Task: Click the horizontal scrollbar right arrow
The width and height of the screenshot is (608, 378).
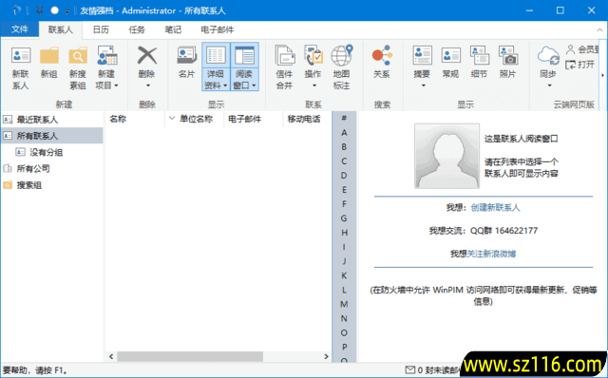Action: 326,356
